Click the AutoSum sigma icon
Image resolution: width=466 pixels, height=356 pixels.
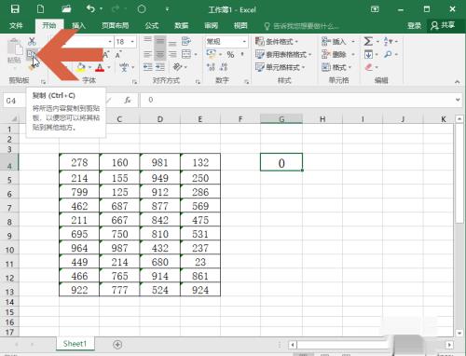(368, 41)
